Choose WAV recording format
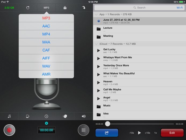186x140 pixels. point(46,66)
